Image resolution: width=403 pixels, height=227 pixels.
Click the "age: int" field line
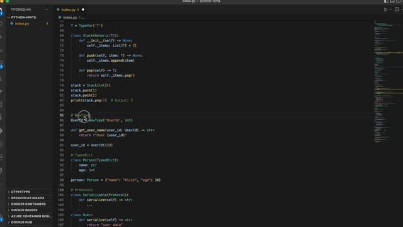(x=87, y=170)
